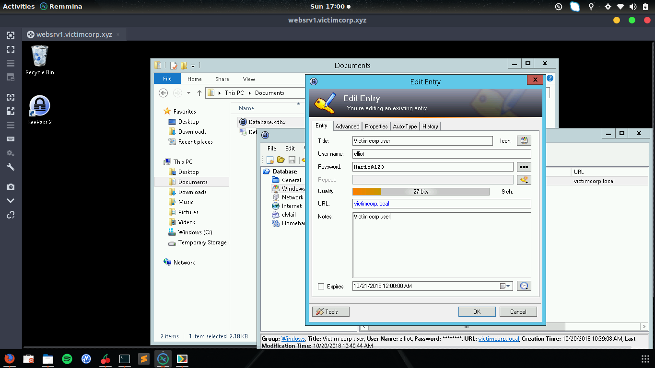This screenshot has width=655, height=368.
Task: Open the Tools button menu
Action: click(331, 311)
